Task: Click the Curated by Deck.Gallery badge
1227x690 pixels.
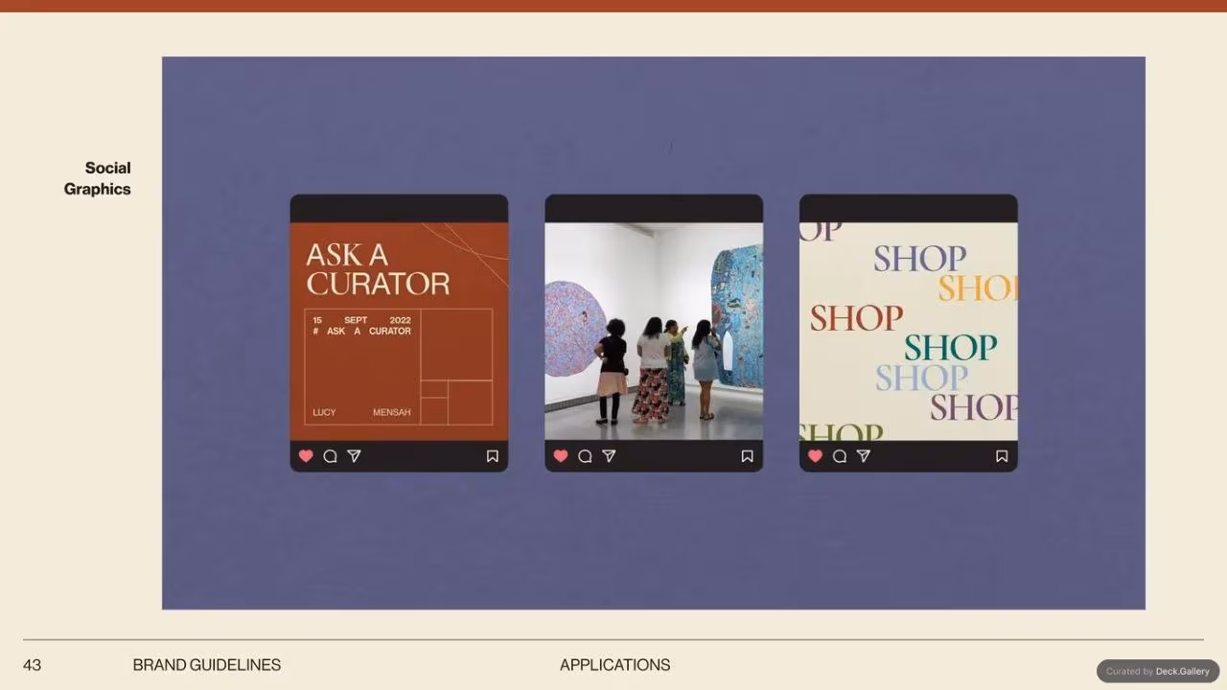Action: point(1157,671)
